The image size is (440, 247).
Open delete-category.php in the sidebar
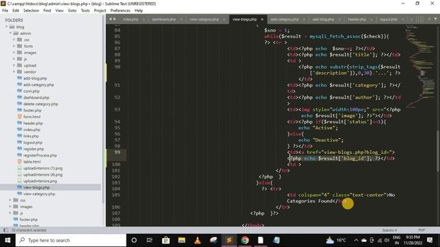[41, 104]
